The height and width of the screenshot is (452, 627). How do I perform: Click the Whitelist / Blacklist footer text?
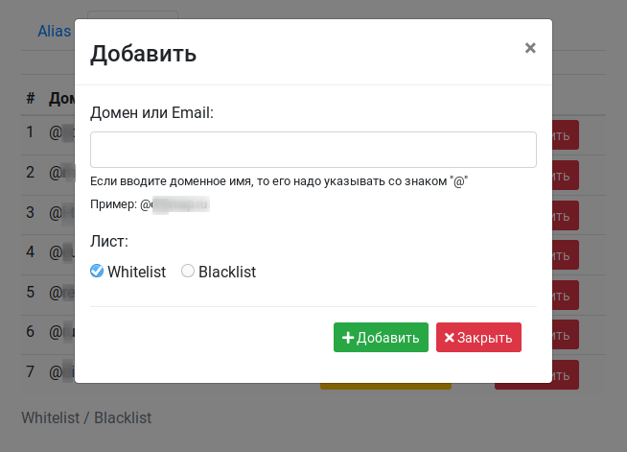(86, 417)
